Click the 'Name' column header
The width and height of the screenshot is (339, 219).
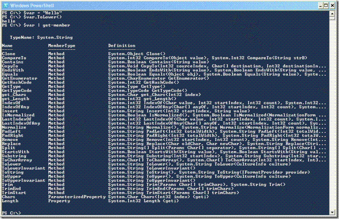click(7, 45)
